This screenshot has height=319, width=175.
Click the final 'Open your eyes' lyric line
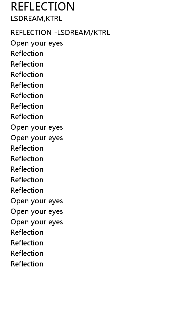point(37,222)
